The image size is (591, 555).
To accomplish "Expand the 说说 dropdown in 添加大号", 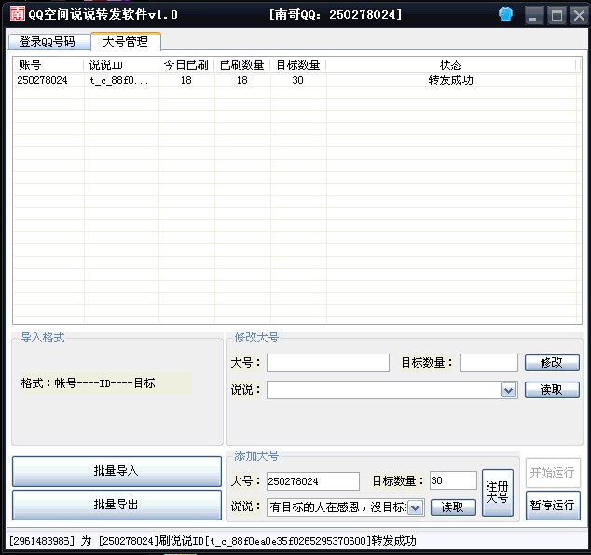I will [416, 507].
